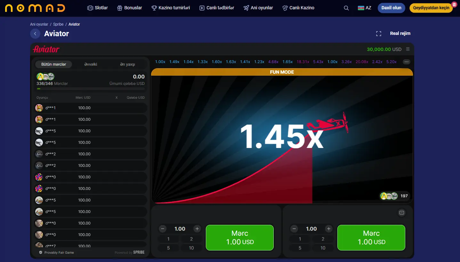The image size is (460, 262).
Task: Choose quick amount 1 in first bet panel
Action: [168, 239]
